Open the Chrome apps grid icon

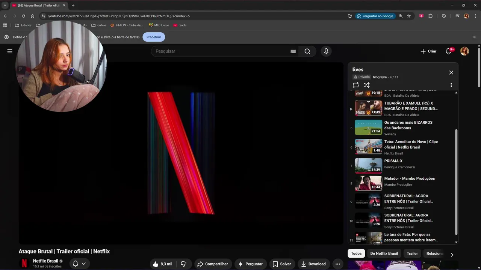coord(5,25)
